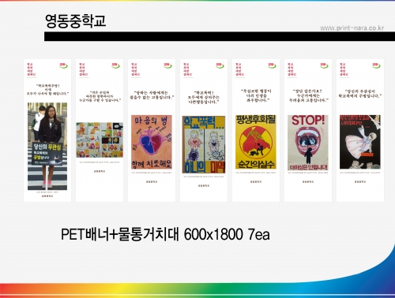Click the logo atop the STOP! poster banner

(x=324, y=65)
